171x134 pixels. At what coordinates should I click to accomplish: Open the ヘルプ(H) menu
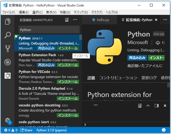tap(112, 12)
